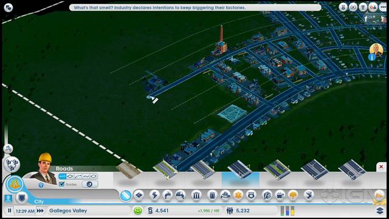Open population panel showing 5,232

click(x=238, y=210)
